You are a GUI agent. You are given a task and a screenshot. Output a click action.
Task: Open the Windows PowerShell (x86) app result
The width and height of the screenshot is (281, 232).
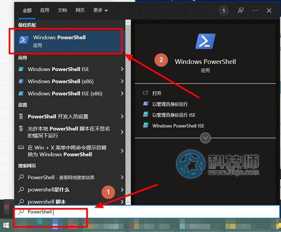tap(70, 81)
